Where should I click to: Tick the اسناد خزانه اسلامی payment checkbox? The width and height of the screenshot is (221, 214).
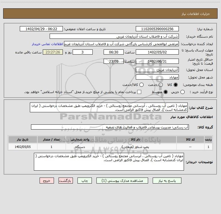coord(139,92)
